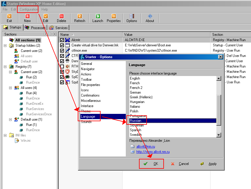
Task: Sort list by the Name column
Action: pyautogui.click(x=90, y=34)
